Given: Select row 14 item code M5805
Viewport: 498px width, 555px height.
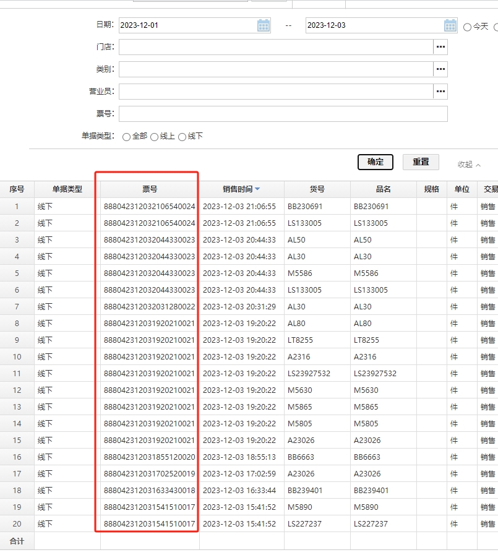Looking at the screenshot, I should (x=300, y=423).
